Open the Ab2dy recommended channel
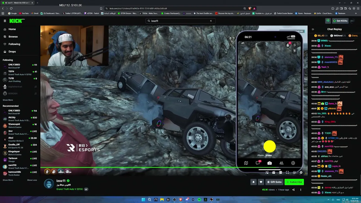361x203 pixels. pyautogui.click(x=20, y=119)
